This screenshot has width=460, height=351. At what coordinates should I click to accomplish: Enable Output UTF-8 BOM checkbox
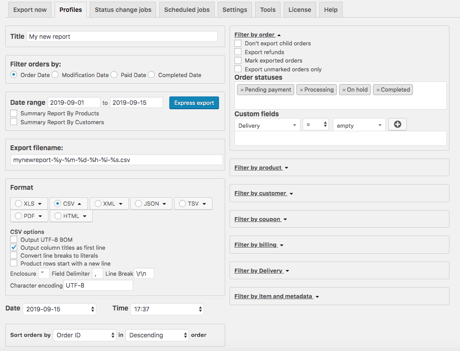coord(14,240)
